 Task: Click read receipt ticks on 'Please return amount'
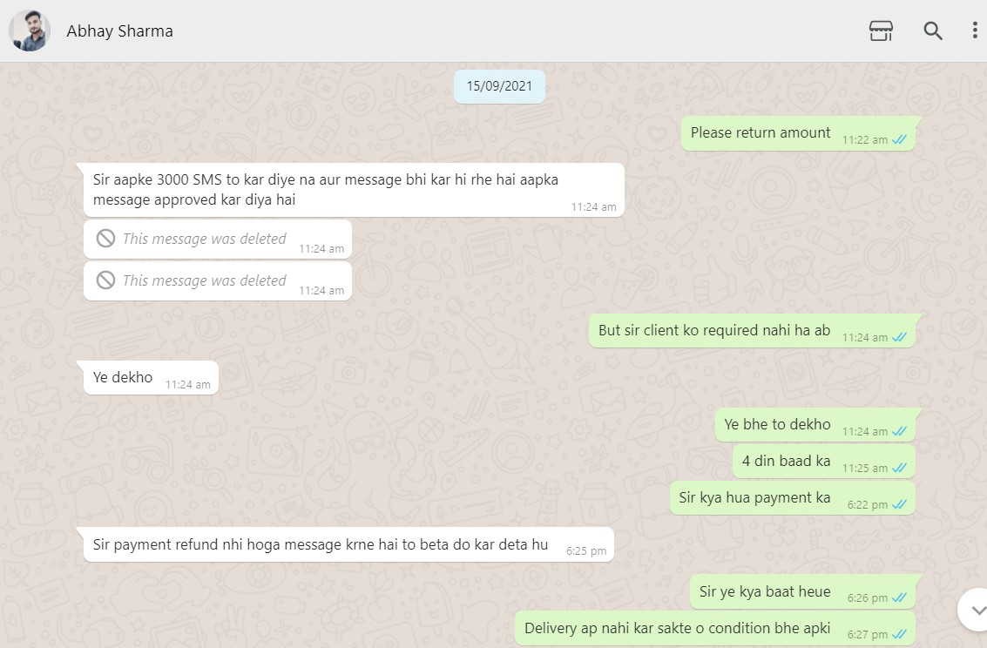pyautogui.click(x=900, y=139)
